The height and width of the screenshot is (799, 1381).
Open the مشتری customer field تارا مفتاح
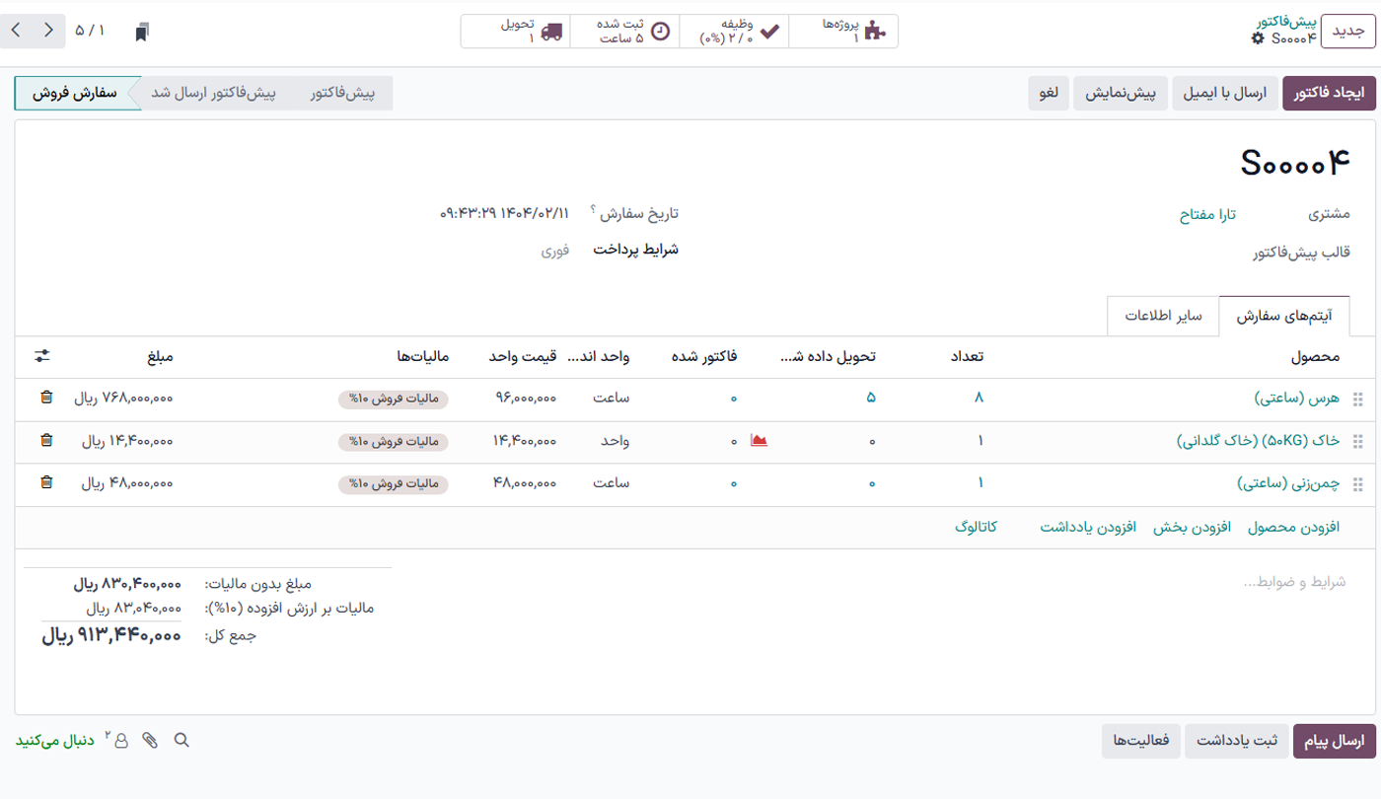(1205, 213)
